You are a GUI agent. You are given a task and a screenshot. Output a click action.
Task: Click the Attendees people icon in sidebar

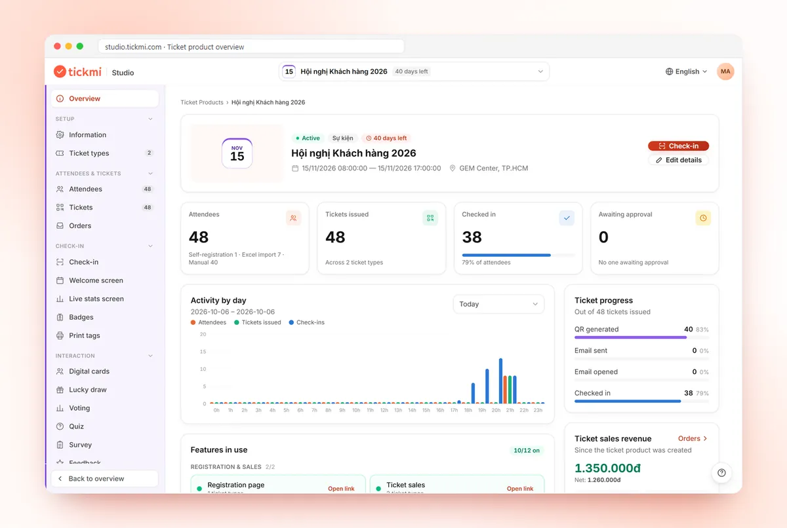[x=60, y=189]
